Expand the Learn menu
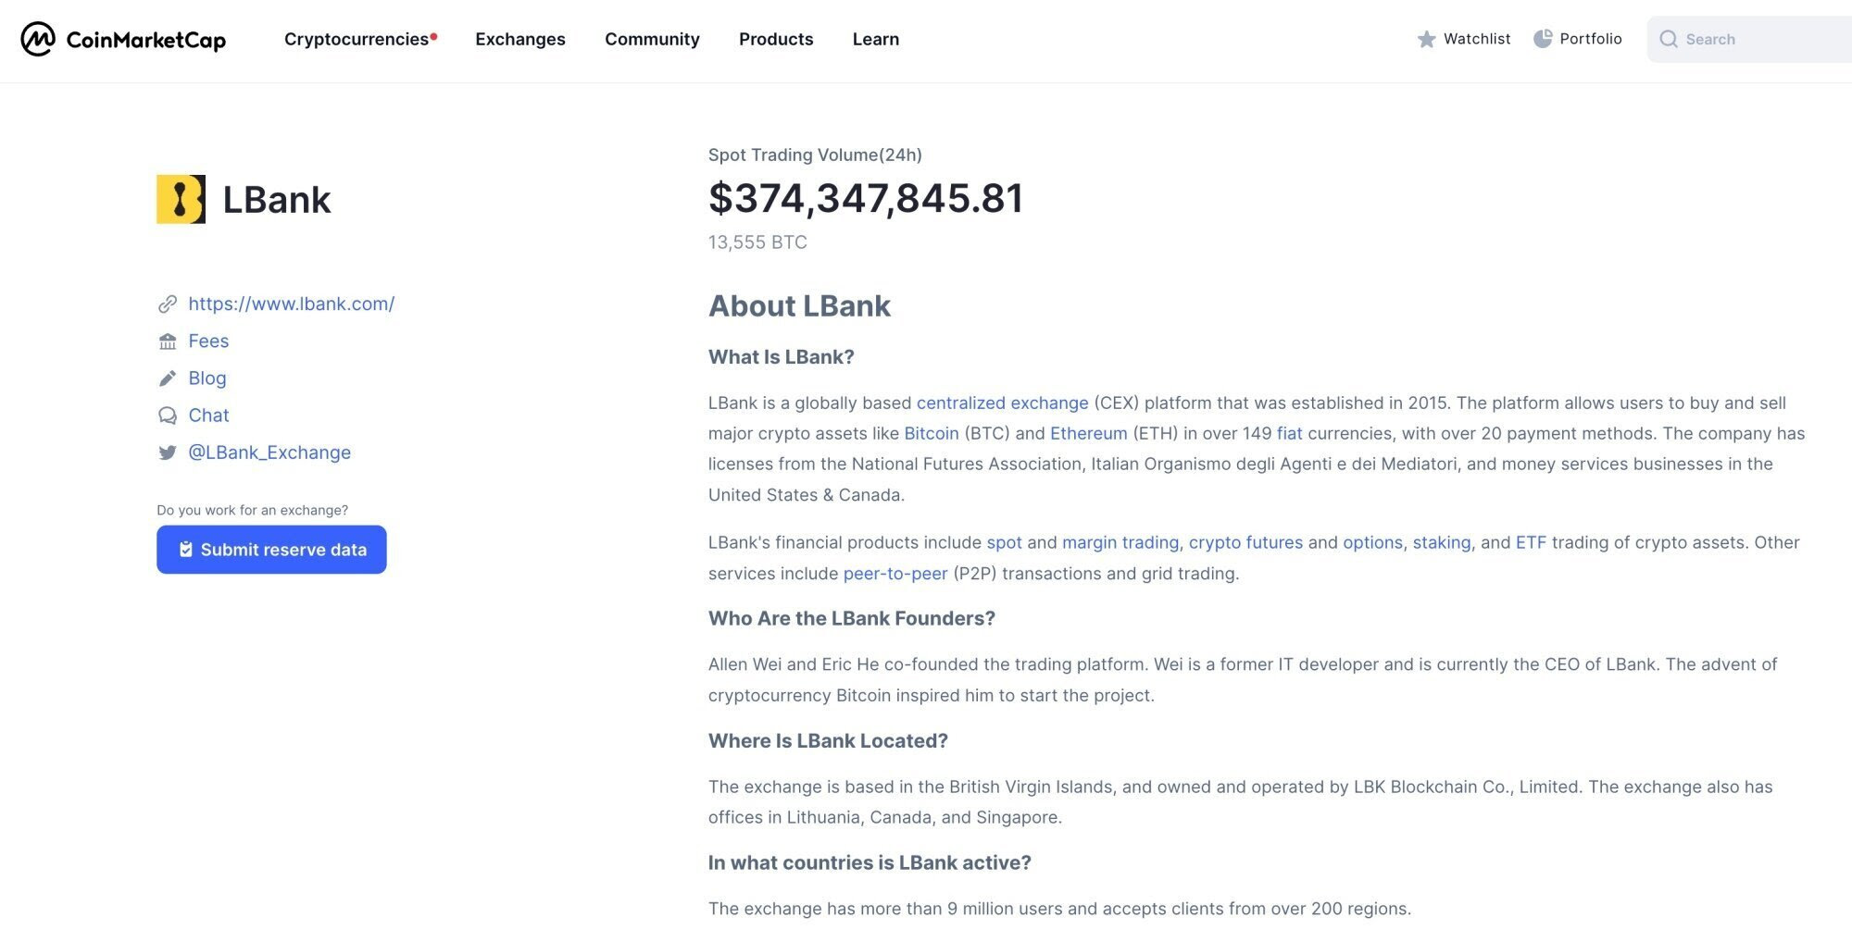 [876, 39]
